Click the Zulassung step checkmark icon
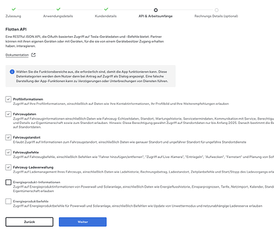The height and width of the screenshot is (237, 274). click(x=14, y=9)
